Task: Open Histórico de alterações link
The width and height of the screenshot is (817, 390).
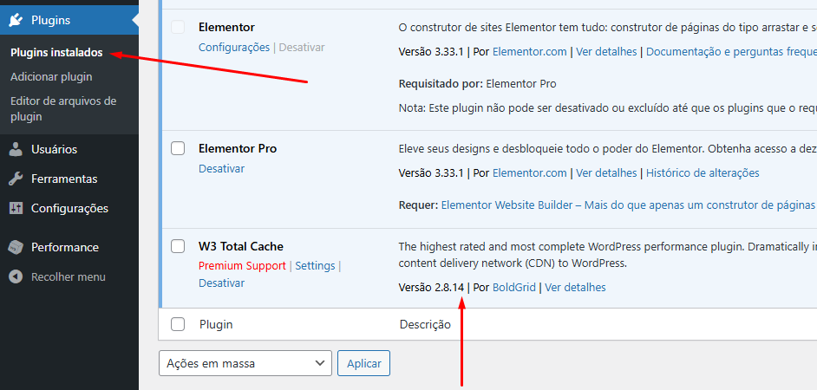Action: (x=703, y=173)
